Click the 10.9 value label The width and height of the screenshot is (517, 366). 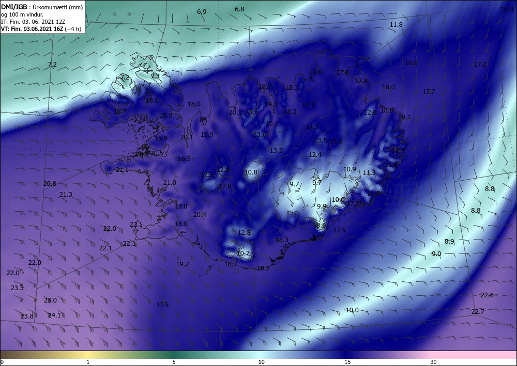349,169
